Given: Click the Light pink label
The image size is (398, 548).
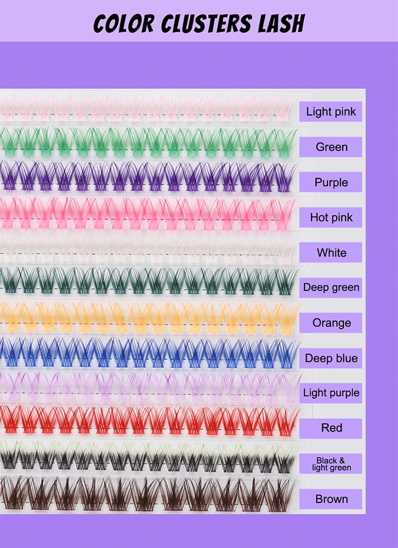Looking at the screenshot, I should pos(331,112).
